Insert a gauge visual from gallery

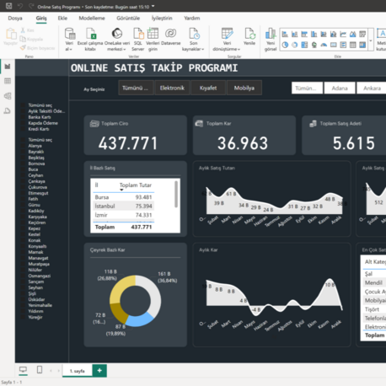pyautogui.click(x=324, y=45)
